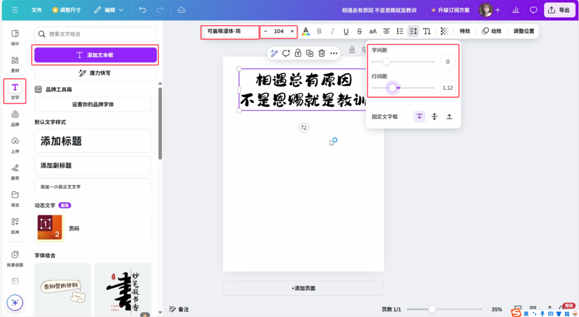This screenshot has width=579, height=317.
Task: Click the trash icon to delete the text
Action: click(x=322, y=53)
